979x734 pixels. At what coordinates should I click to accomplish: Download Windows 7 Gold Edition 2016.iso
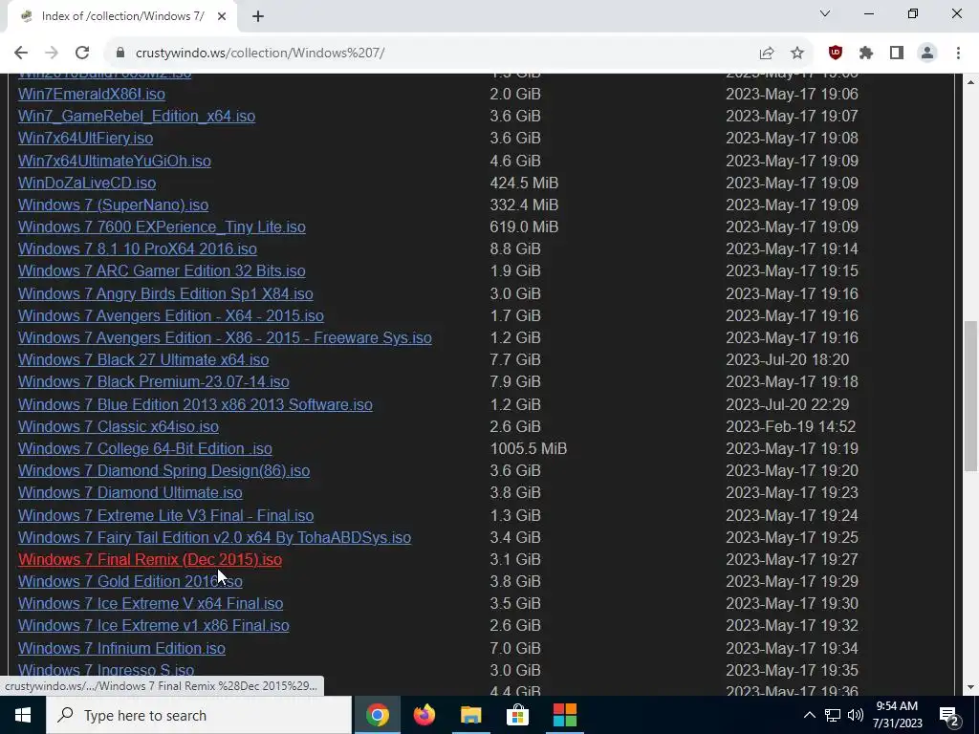click(x=130, y=581)
